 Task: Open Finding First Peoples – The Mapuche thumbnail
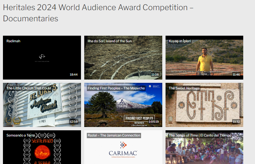pyautogui.click(x=123, y=105)
